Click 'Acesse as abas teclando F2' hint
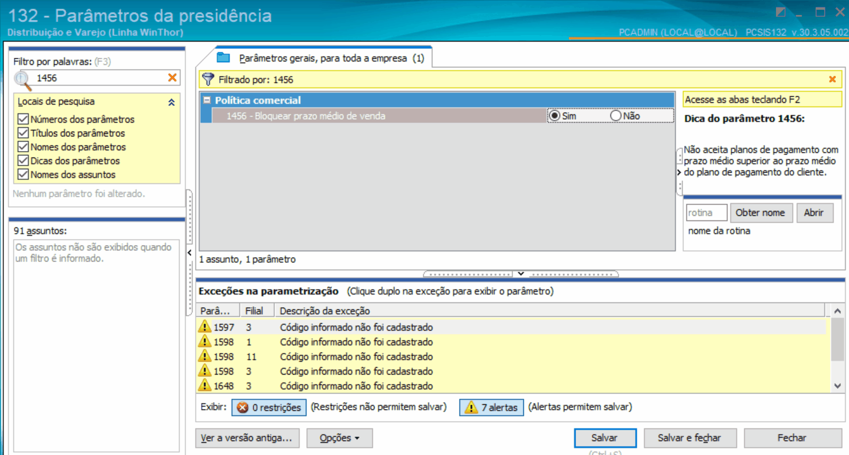 tap(742, 100)
